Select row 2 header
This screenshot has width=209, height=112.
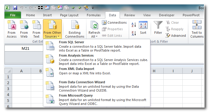(8, 83)
